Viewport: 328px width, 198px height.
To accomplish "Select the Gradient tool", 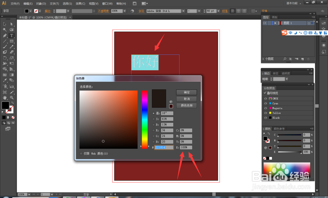I will point(11,75).
